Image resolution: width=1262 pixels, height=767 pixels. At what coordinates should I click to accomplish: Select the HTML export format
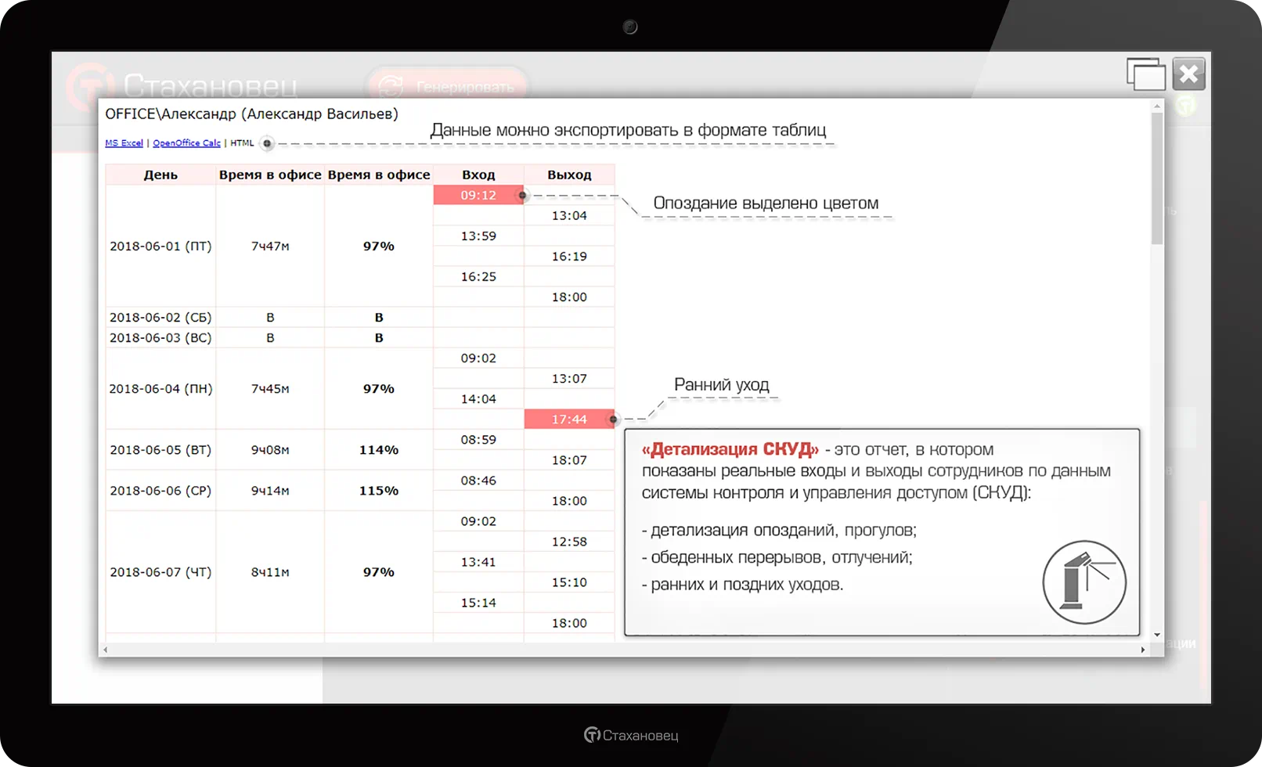[242, 143]
